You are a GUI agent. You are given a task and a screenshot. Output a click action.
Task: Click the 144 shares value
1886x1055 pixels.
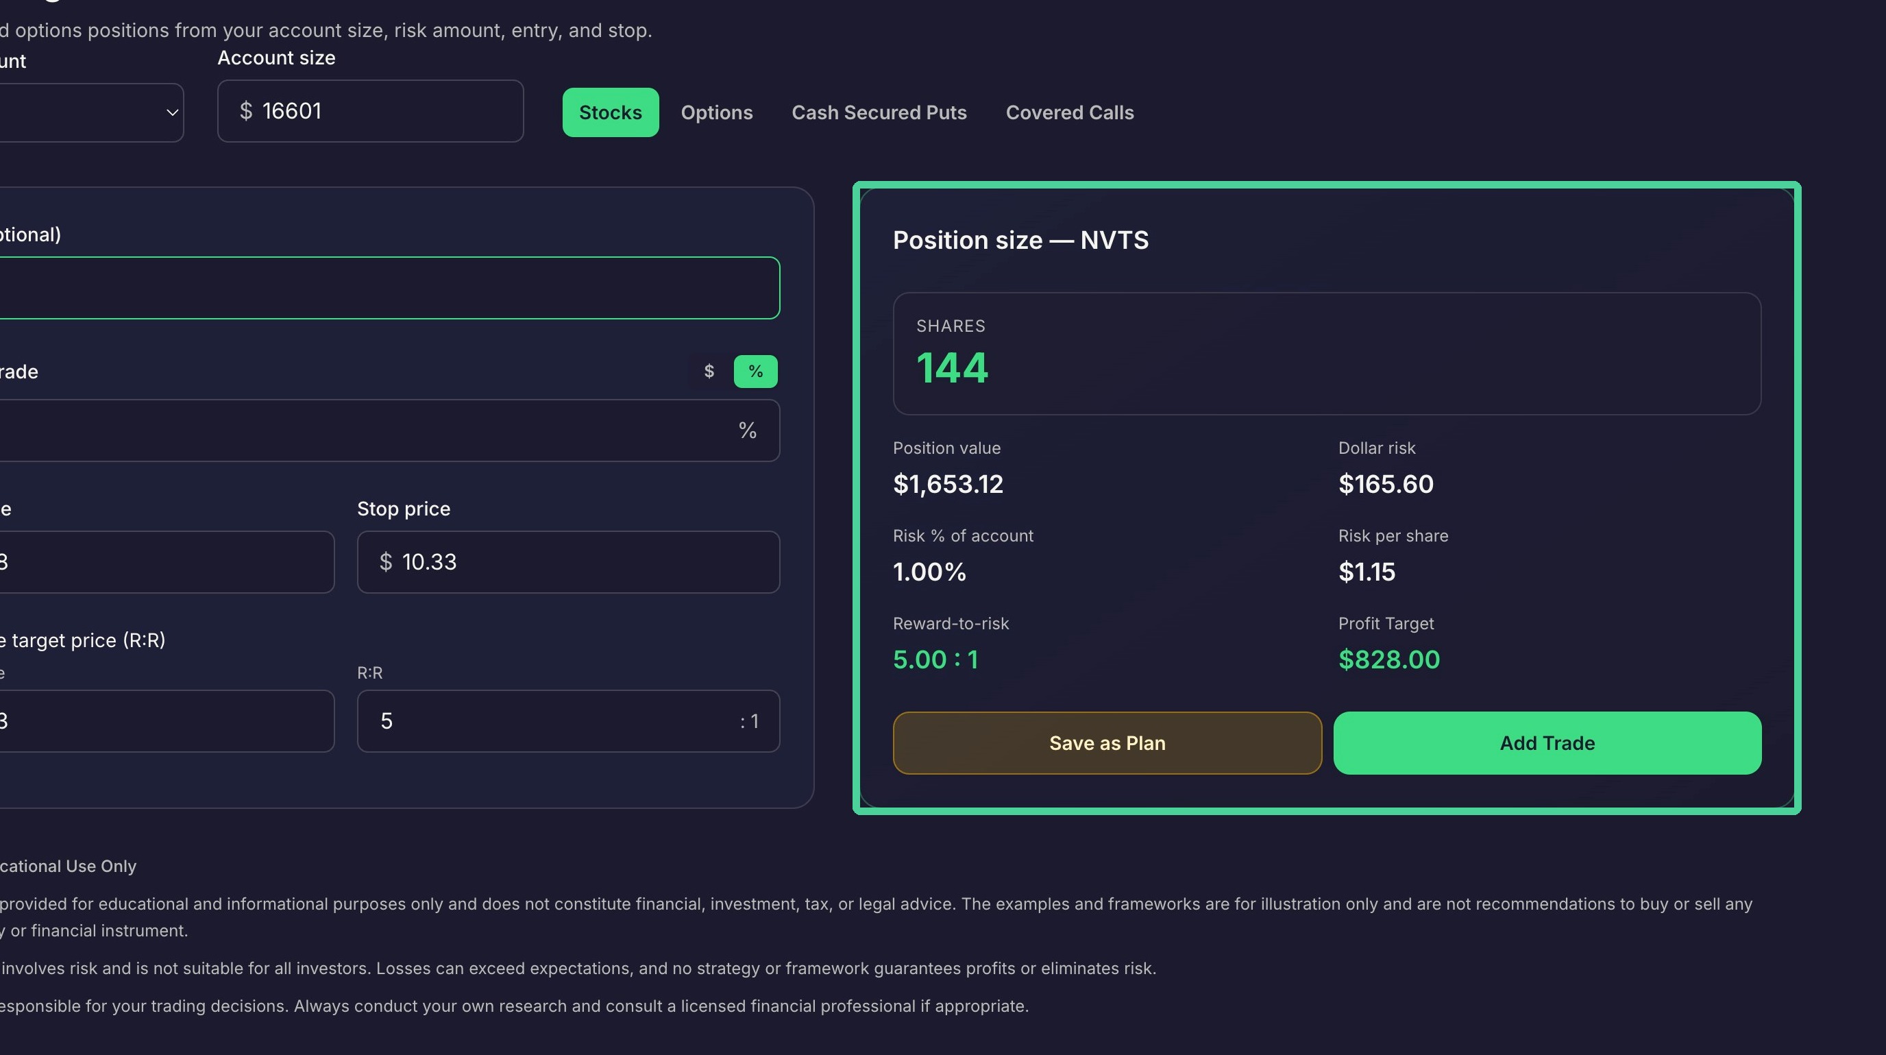coord(952,367)
